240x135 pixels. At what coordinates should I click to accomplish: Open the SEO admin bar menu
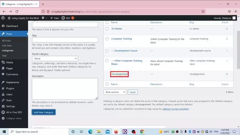[x=67, y=18]
